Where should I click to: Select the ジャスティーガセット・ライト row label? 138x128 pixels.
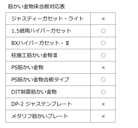pyautogui.click(x=48, y=19)
